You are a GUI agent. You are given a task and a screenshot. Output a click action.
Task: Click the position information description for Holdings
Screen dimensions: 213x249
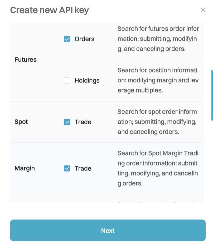click(x=158, y=80)
